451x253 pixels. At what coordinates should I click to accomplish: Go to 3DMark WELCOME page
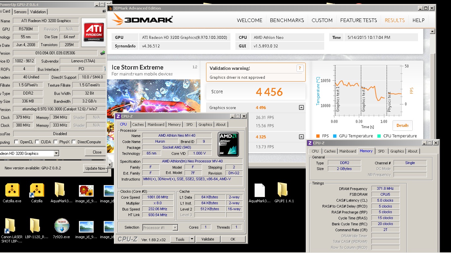coord(250,20)
